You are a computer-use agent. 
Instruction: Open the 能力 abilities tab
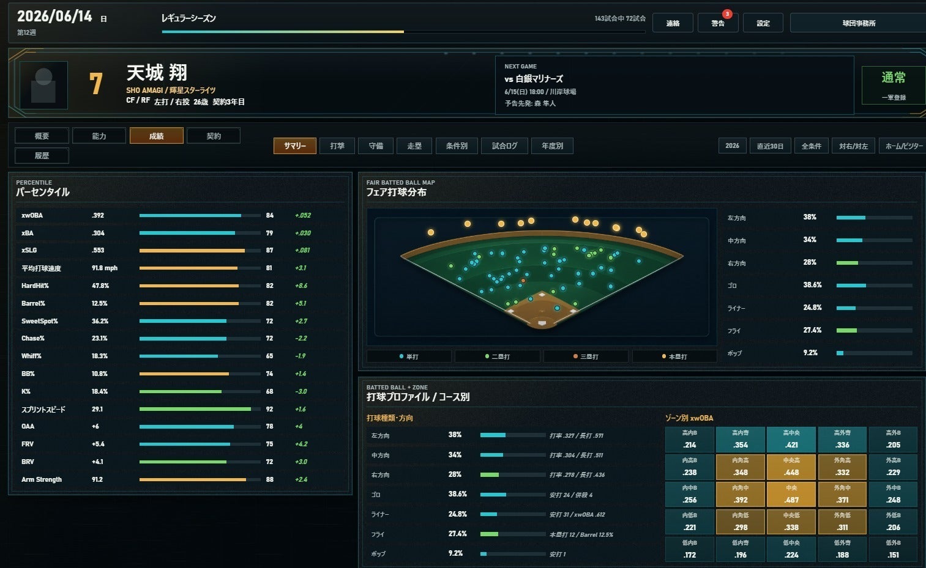coord(99,136)
